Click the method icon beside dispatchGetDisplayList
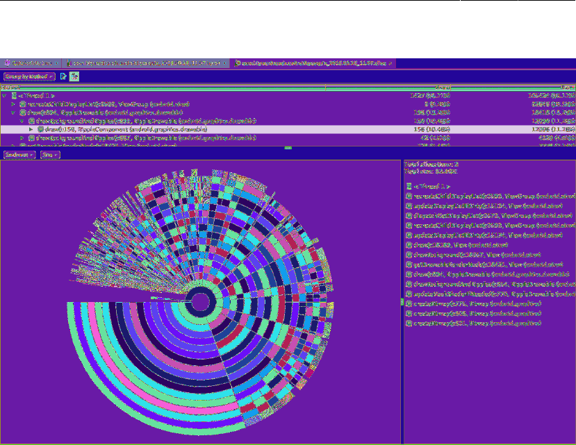The height and width of the screenshot is (445, 576). pyautogui.click(x=409, y=216)
